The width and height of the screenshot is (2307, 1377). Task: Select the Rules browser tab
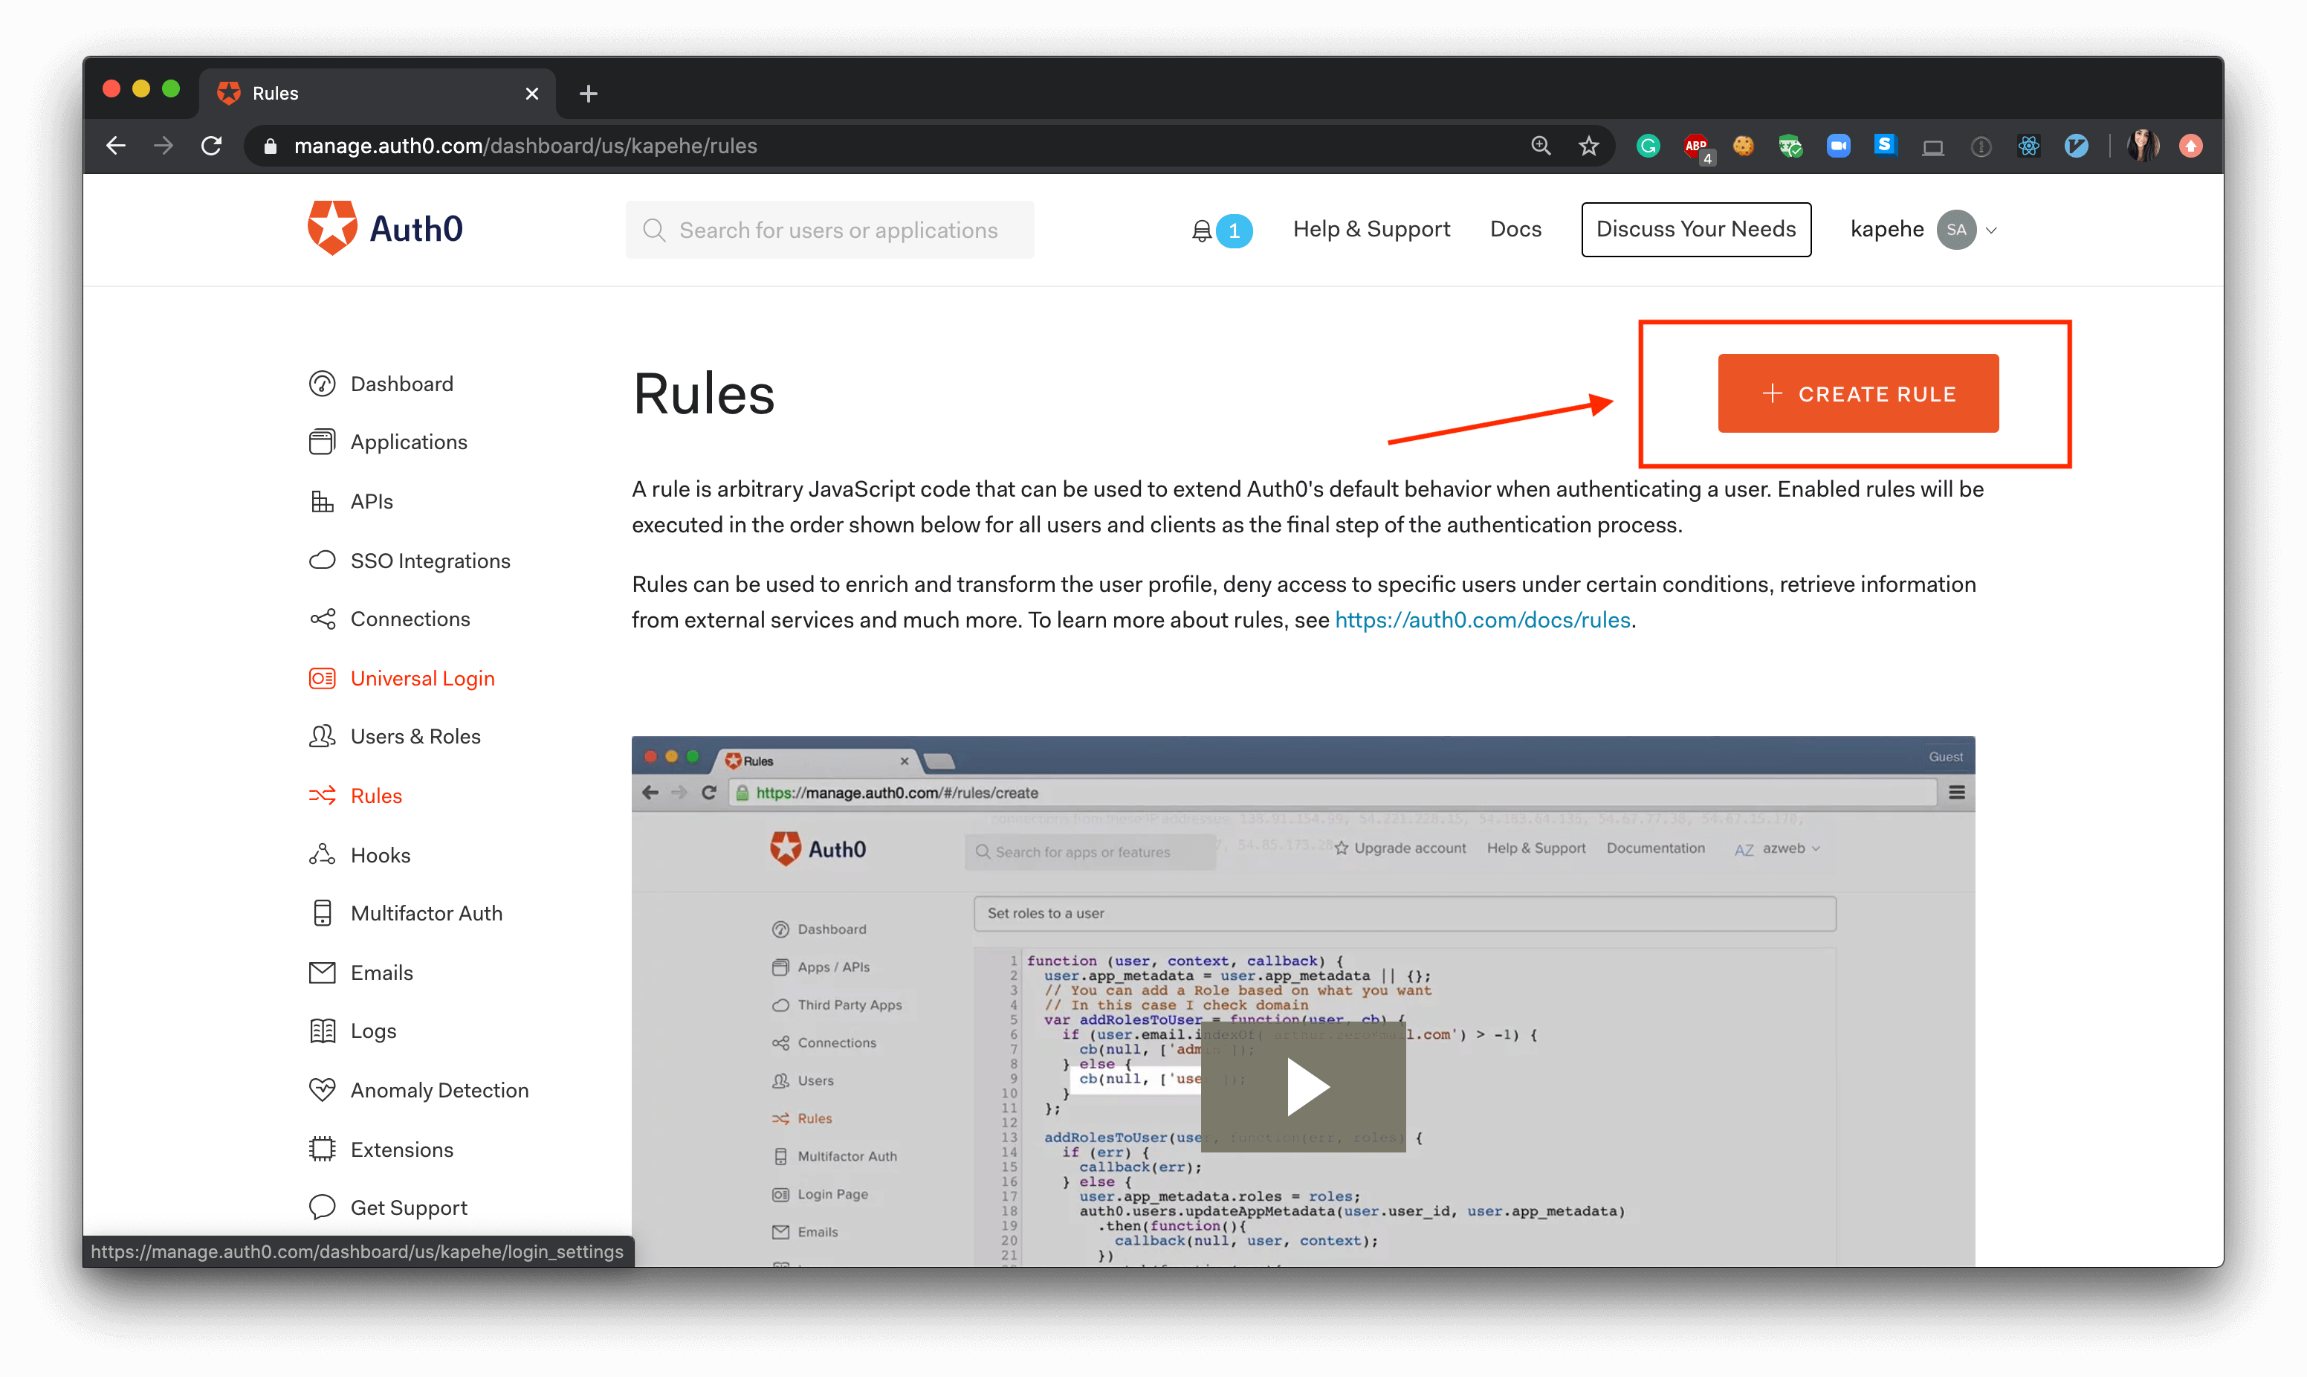coord(378,93)
